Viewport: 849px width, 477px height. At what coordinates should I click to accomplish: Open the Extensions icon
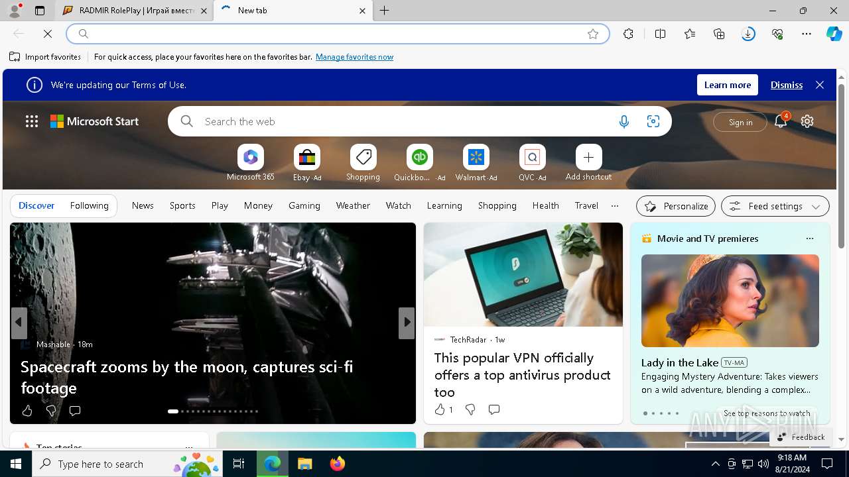pos(628,34)
